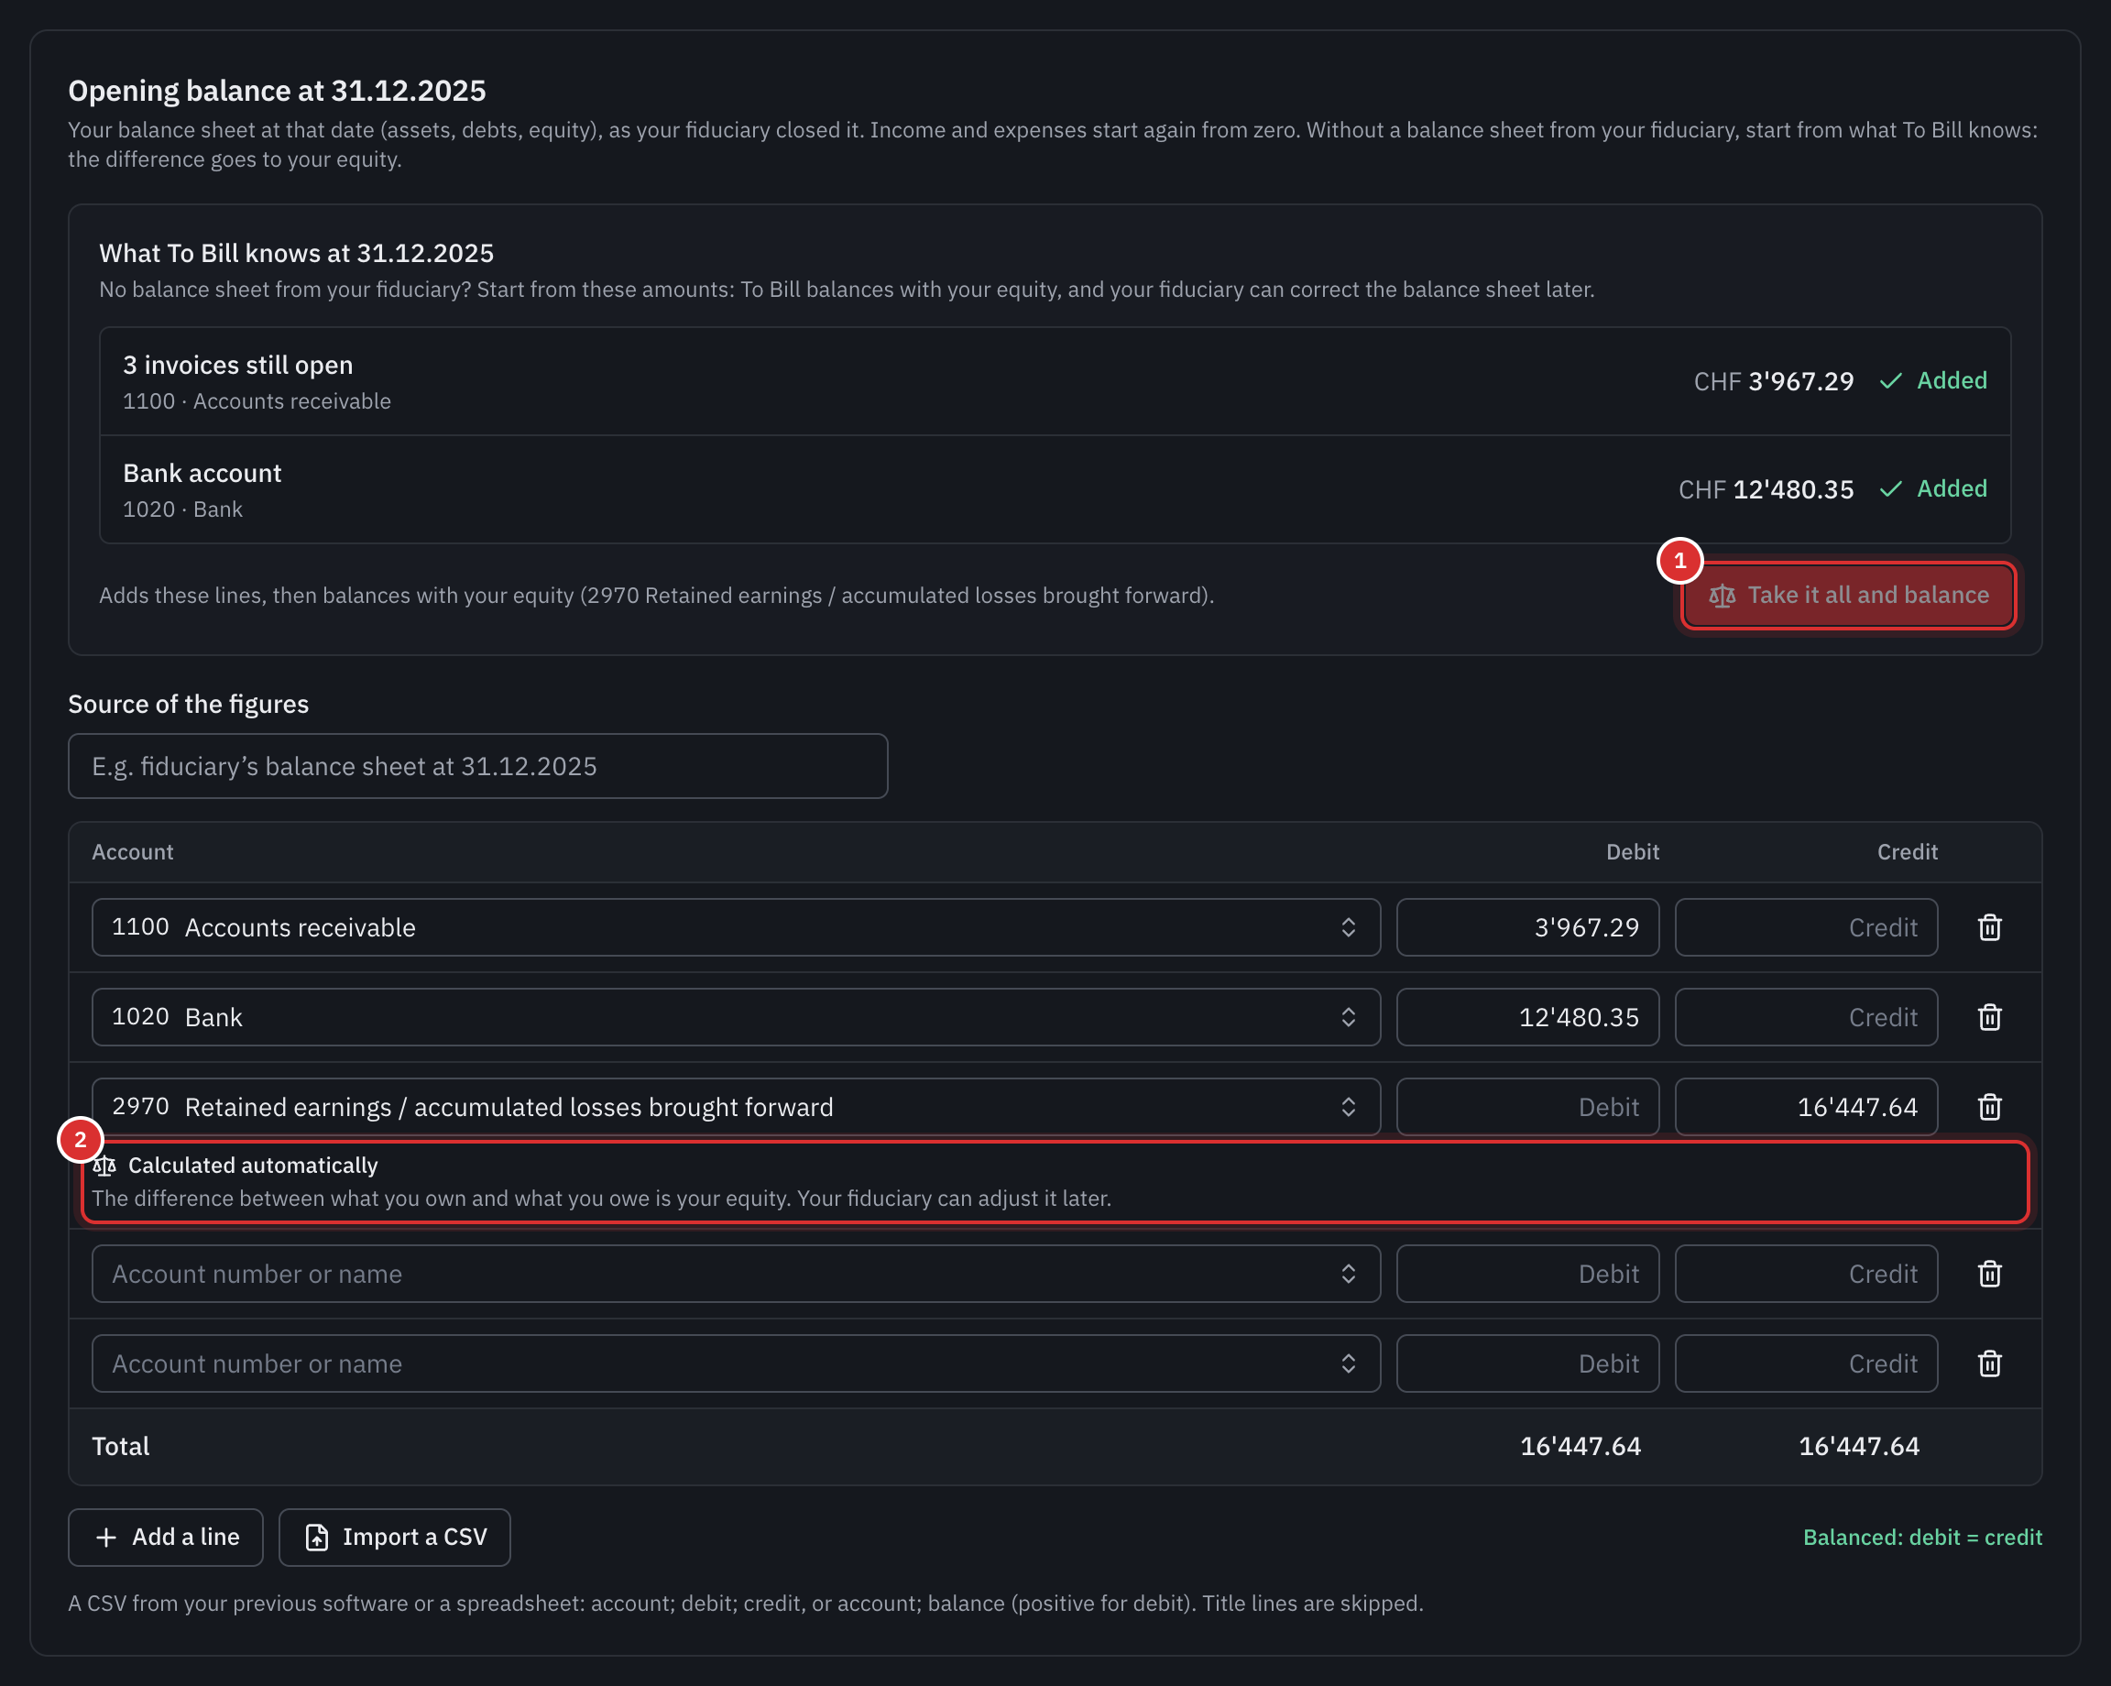Image resolution: width=2111 pixels, height=1686 pixels.
Task: Click the plus icon on Add a line
Action: pos(105,1538)
